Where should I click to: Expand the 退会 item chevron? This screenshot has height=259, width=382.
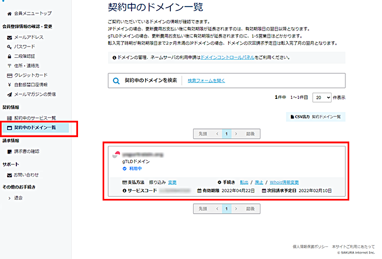coord(9,198)
